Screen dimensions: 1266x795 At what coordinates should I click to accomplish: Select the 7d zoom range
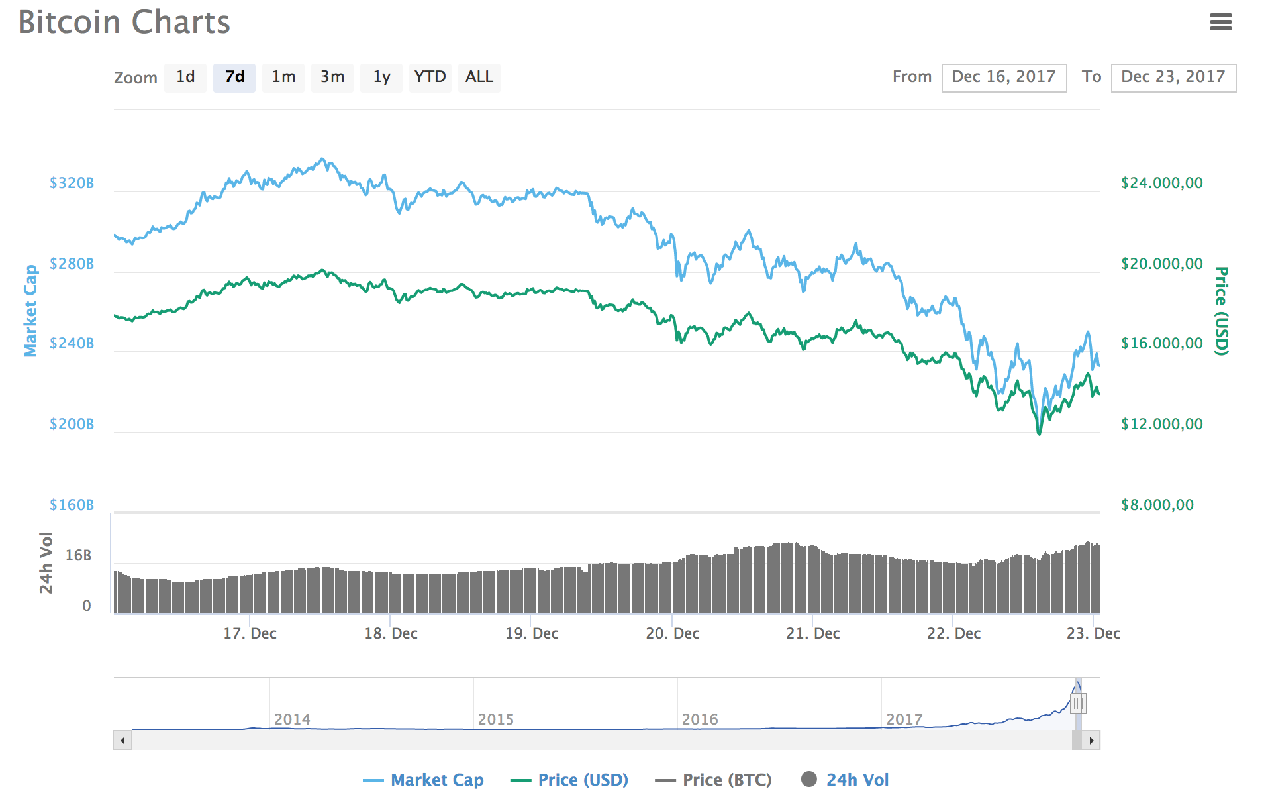[234, 78]
